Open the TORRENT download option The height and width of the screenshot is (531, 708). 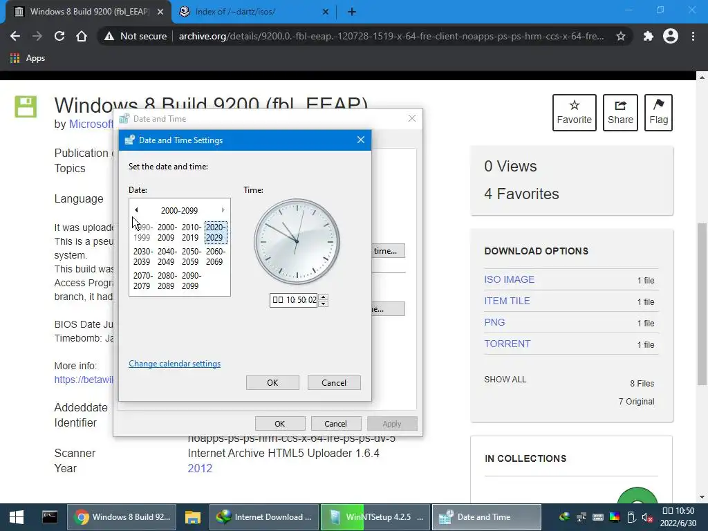tap(507, 344)
